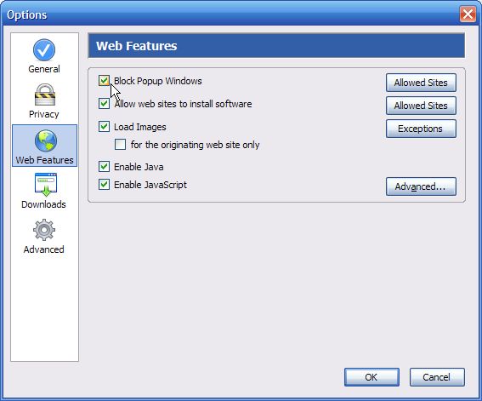Click the Web Features header banner
The height and width of the screenshot is (401, 482).
[x=276, y=45]
